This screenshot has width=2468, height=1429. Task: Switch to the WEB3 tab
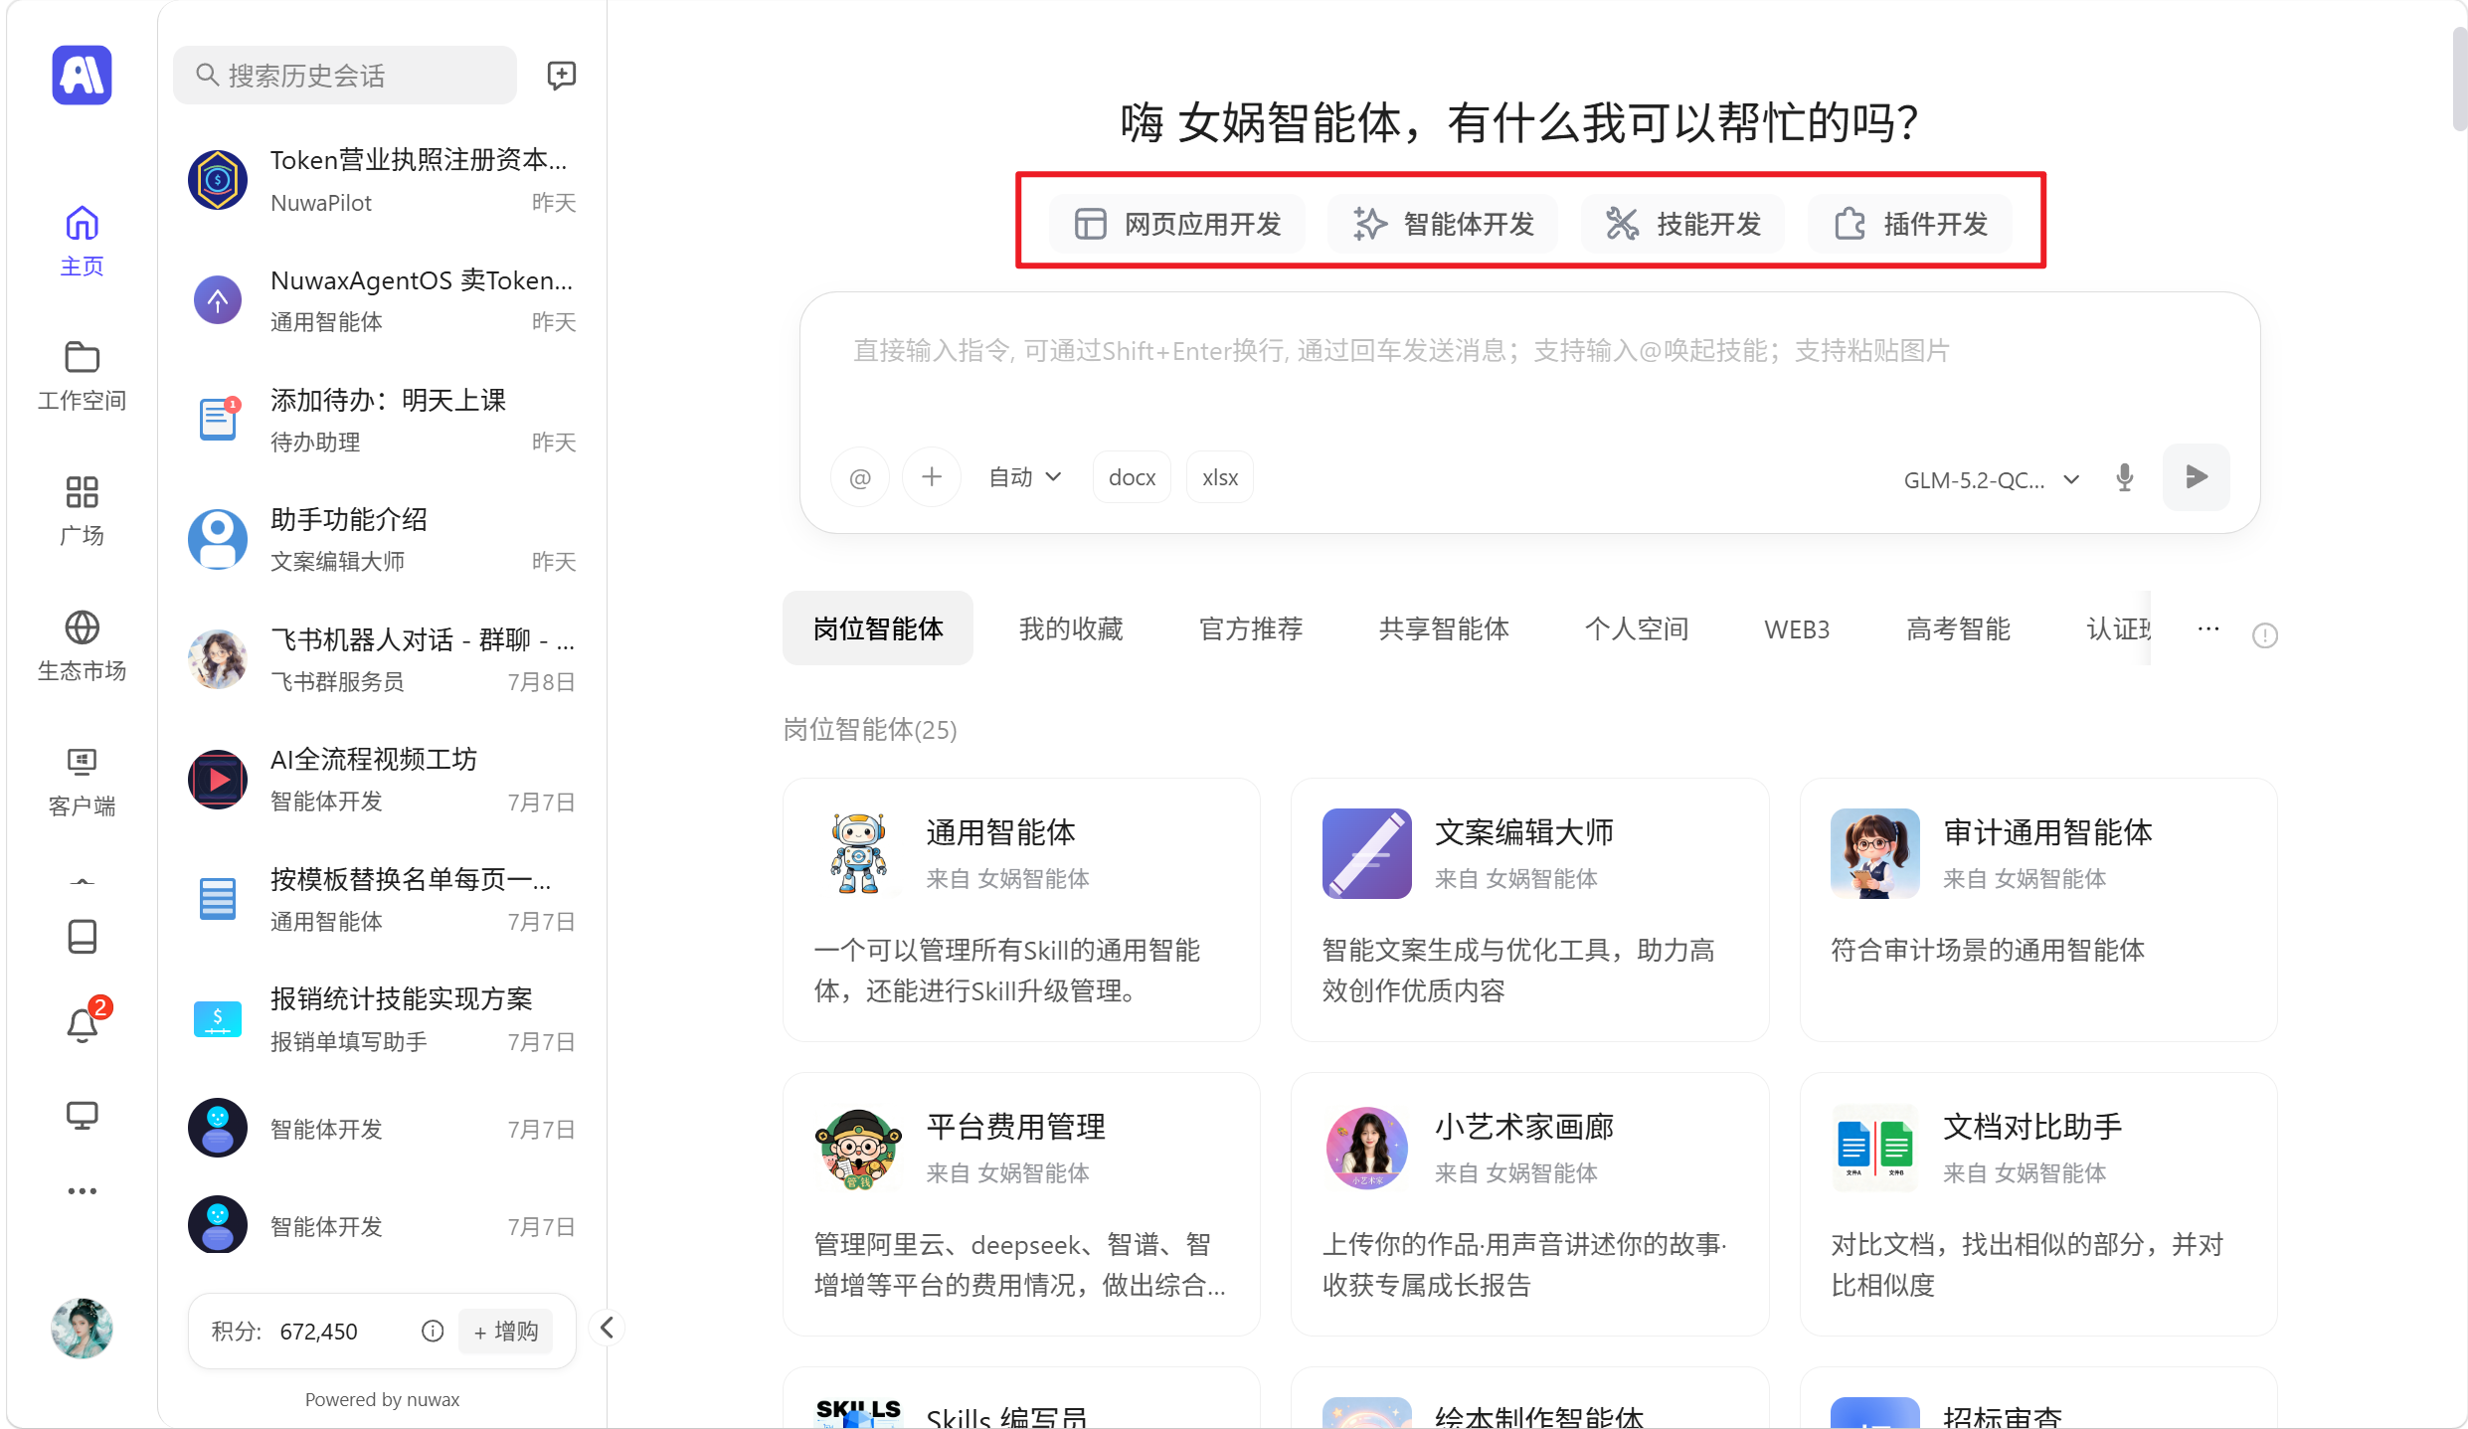point(1797,628)
